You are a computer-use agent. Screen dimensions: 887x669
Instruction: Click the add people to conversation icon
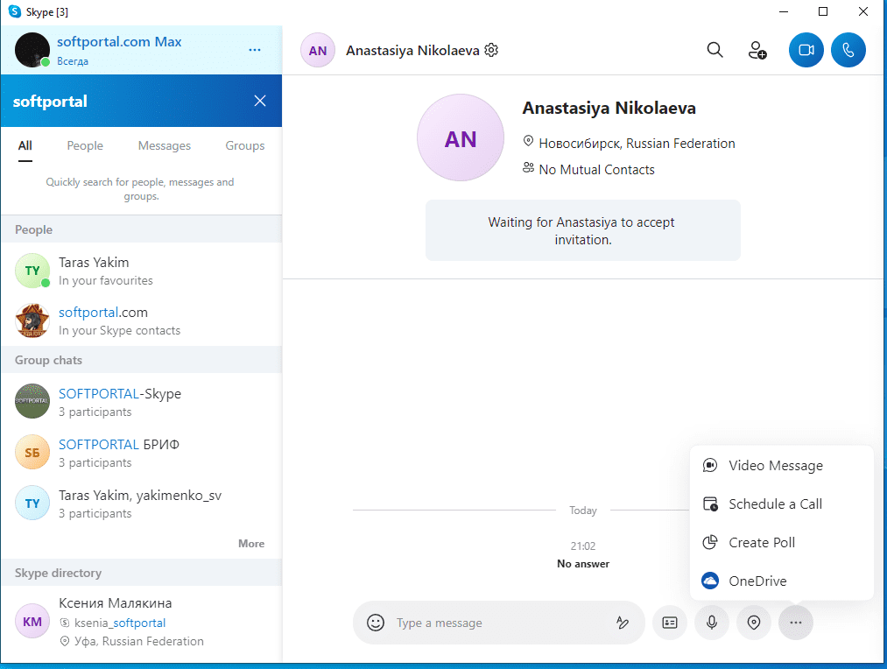[757, 50]
